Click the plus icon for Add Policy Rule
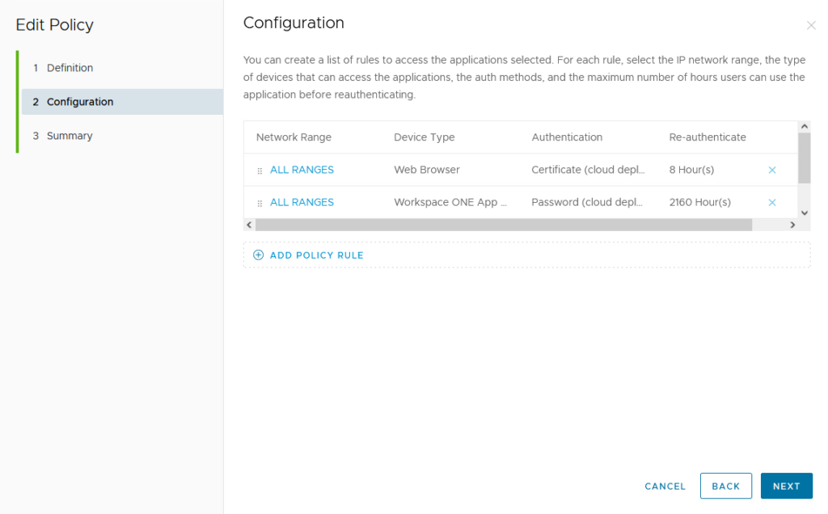 (x=259, y=255)
